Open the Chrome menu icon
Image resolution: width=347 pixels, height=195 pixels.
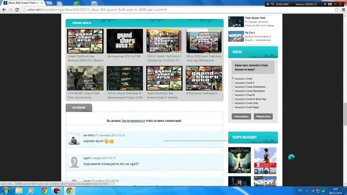pyautogui.click(x=343, y=10)
